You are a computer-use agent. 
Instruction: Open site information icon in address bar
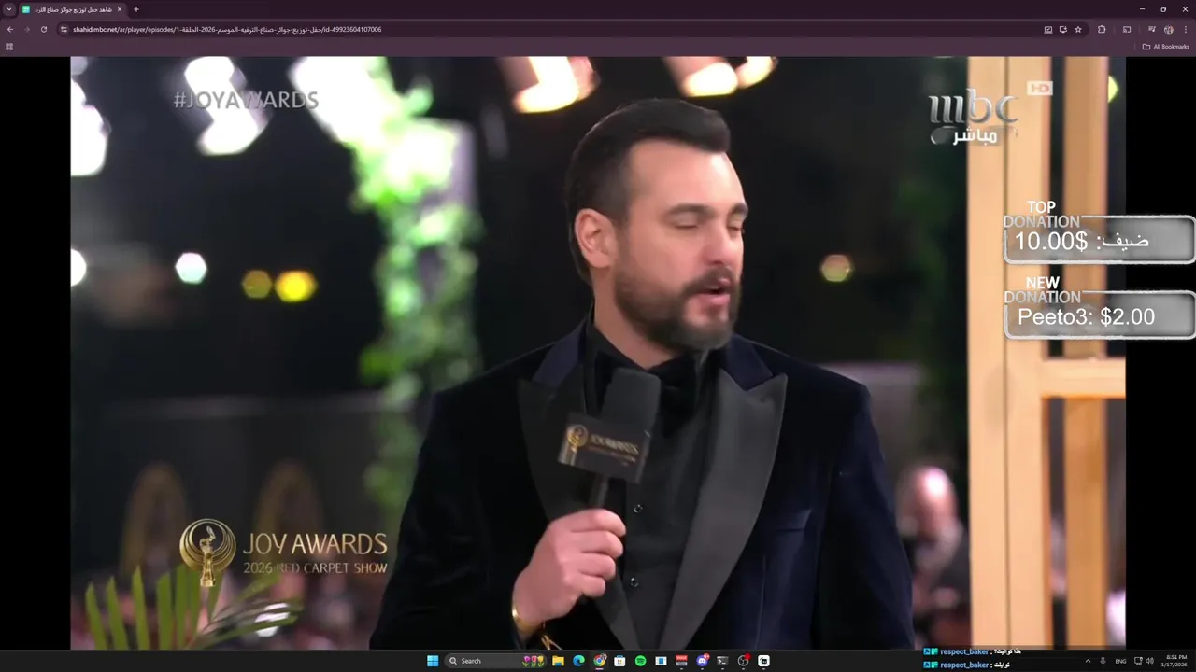[64, 29]
